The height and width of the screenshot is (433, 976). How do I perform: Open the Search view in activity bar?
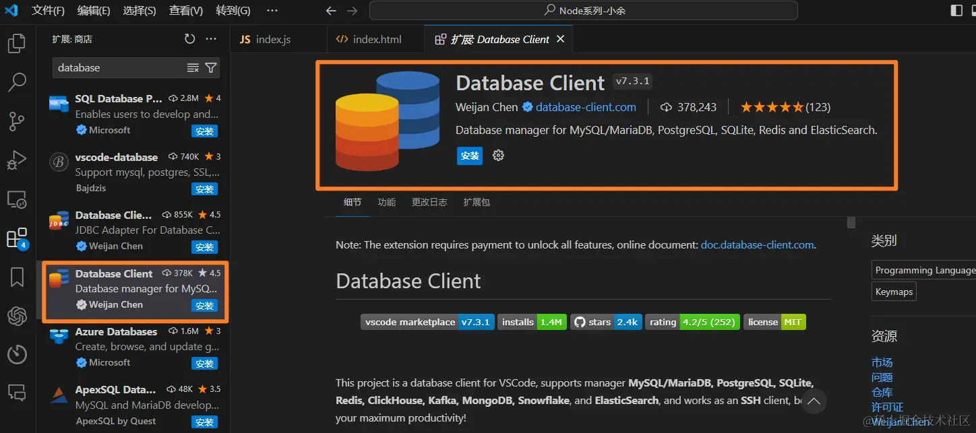(x=16, y=83)
